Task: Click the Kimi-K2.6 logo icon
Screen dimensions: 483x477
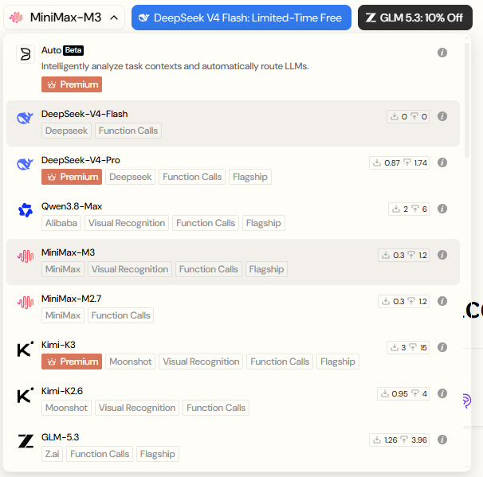Action: coord(26,395)
